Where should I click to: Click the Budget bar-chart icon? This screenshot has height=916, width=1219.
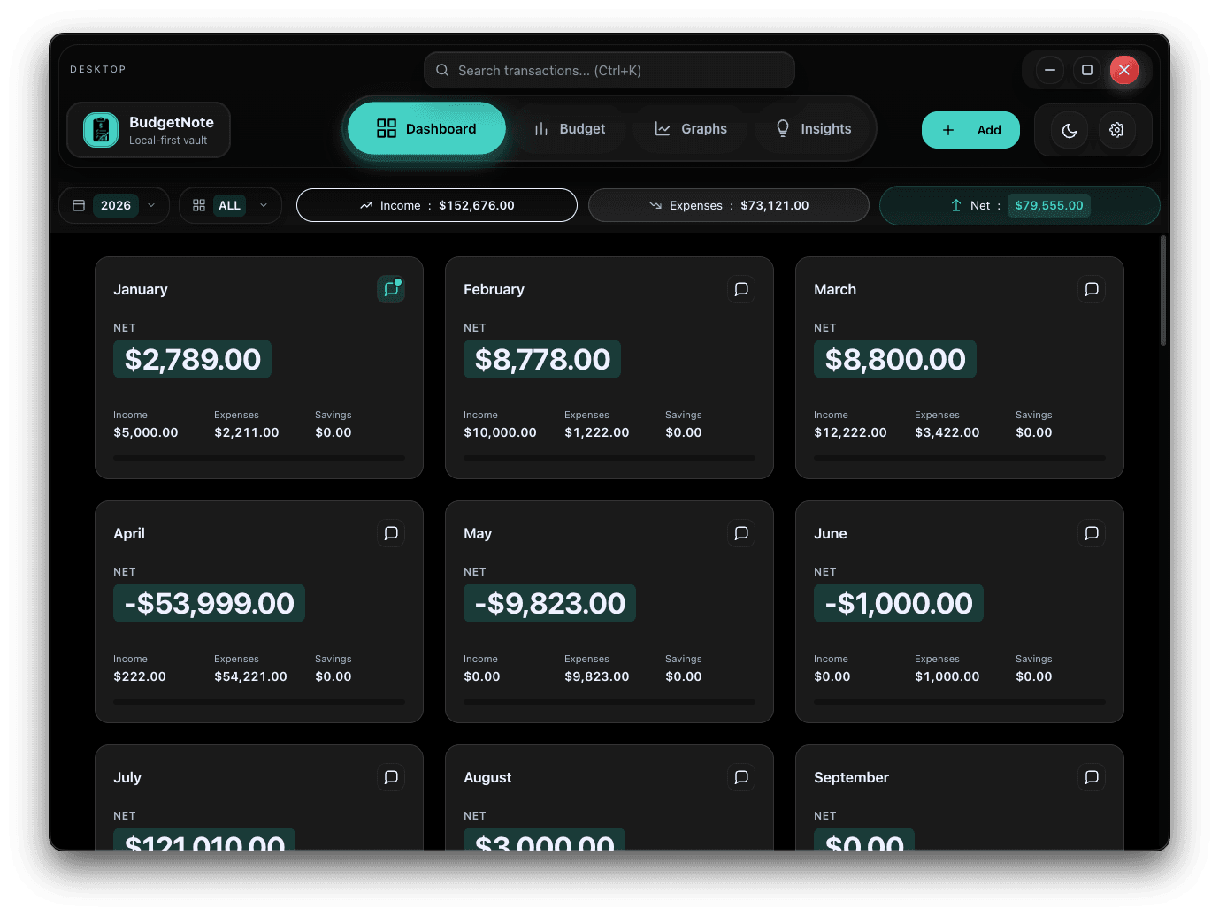click(540, 128)
